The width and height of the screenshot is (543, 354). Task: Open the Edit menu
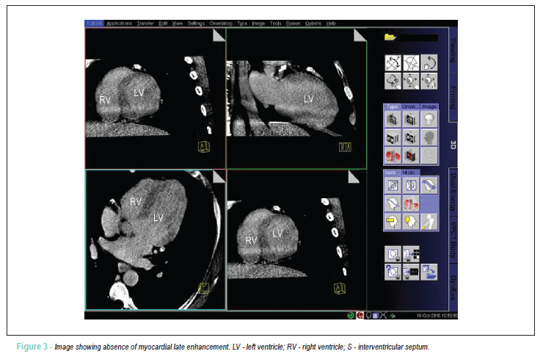tap(163, 24)
